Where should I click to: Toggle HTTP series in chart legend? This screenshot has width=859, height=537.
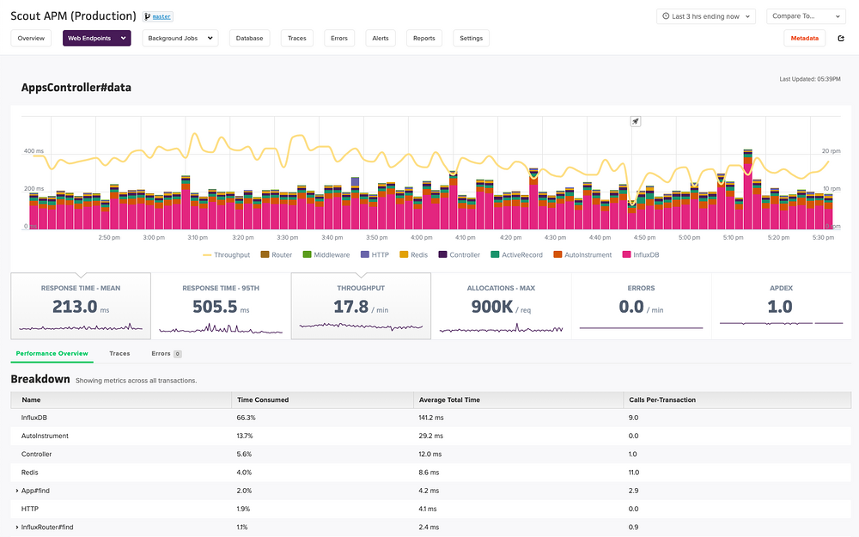(x=375, y=255)
